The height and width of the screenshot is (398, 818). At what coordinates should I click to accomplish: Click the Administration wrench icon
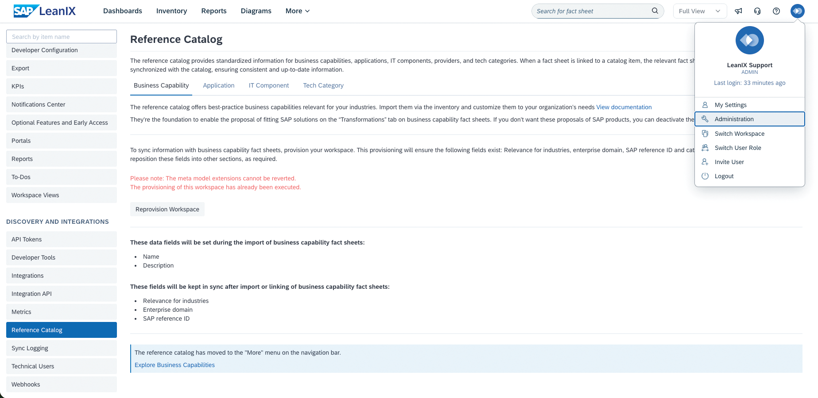coord(705,119)
